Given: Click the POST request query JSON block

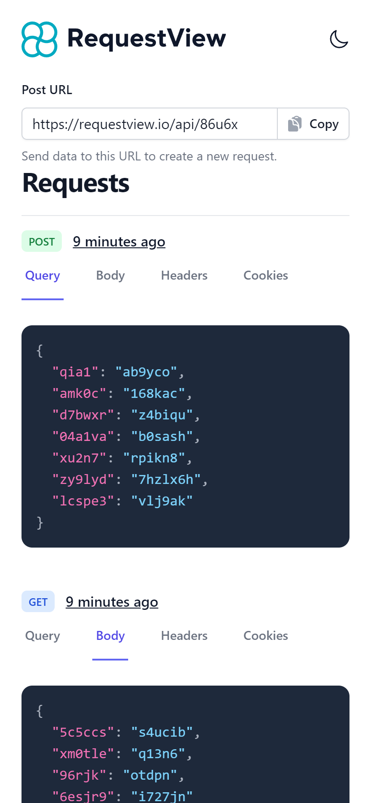Looking at the screenshot, I should (x=185, y=436).
